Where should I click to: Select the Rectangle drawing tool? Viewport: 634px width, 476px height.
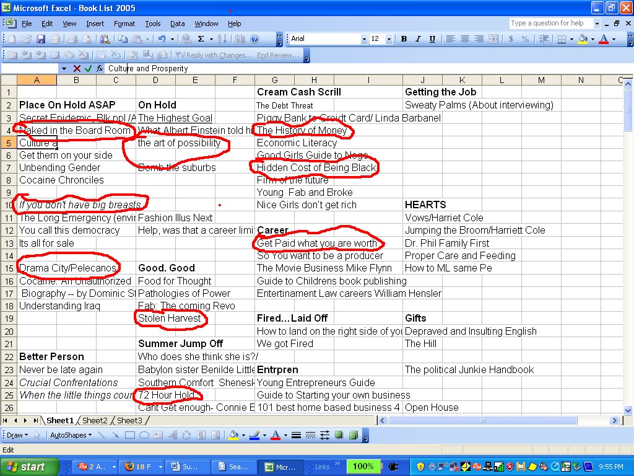(130, 435)
